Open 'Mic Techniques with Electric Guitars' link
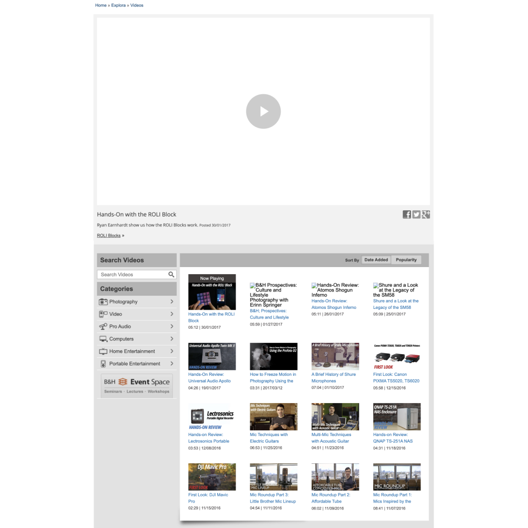The image size is (528, 528). pyautogui.click(x=269, y=438)
